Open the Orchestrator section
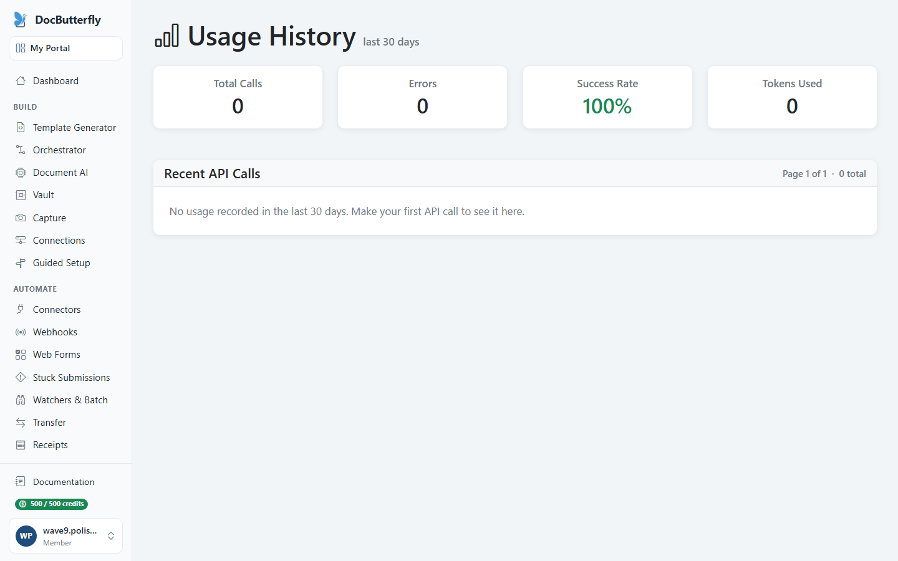This screenshot has height=561, width=898. [x=65, y=150]
